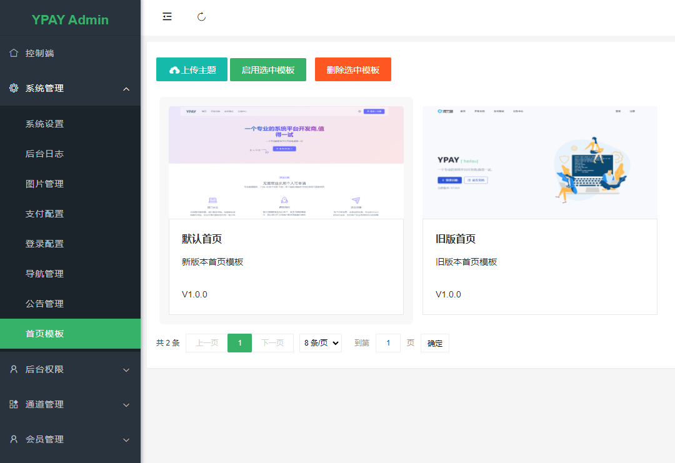Image resolution: width=675 pixels, height=463 pixels.
Task: Go to 支付配置 menu item
Action: tap(44, 214)
